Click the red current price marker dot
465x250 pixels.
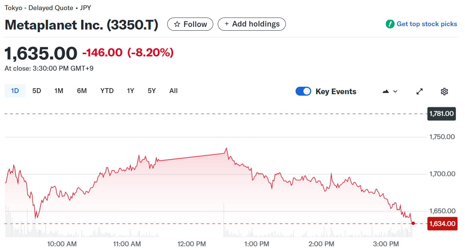pyautogui.click(x=413, y=223)
